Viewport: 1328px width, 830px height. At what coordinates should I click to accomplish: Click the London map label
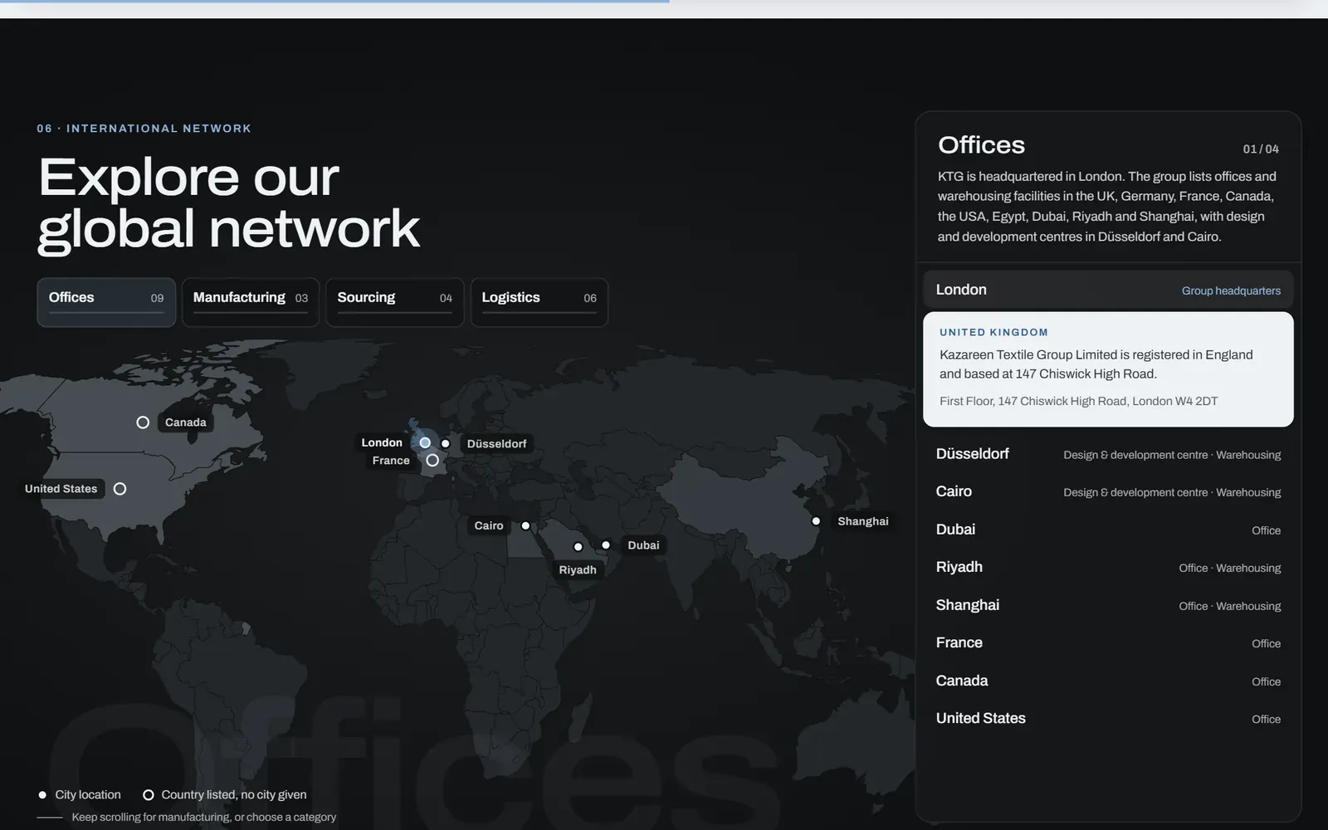point(382,442)
